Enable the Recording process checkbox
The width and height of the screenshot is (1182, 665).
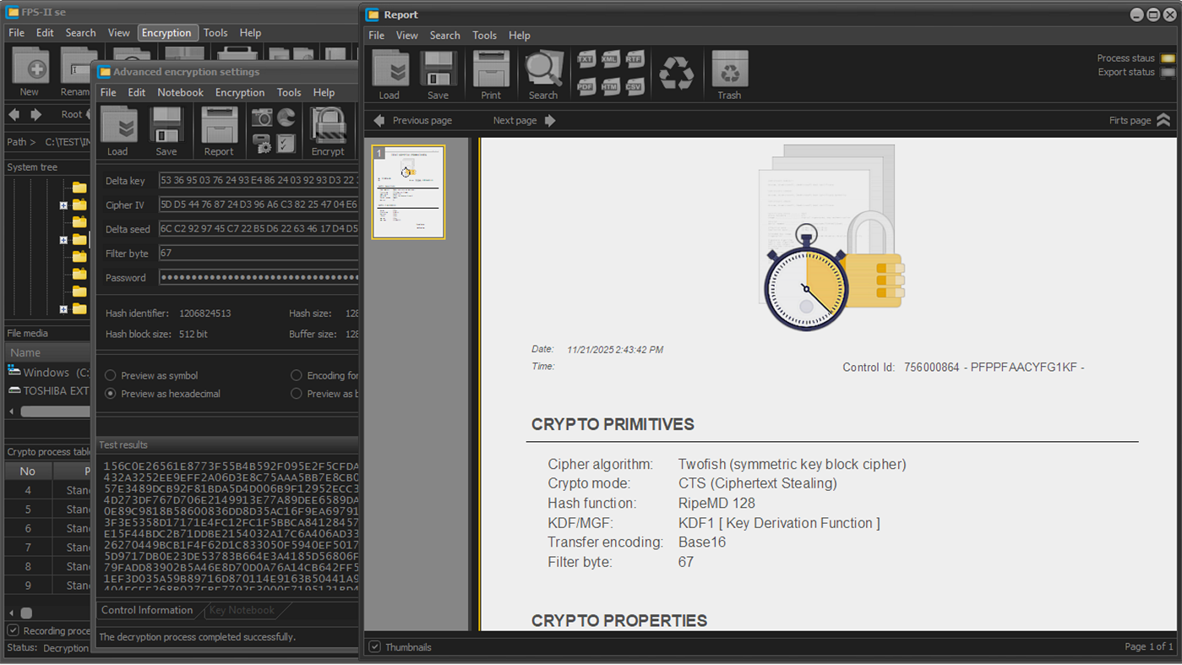click(14, 630)
